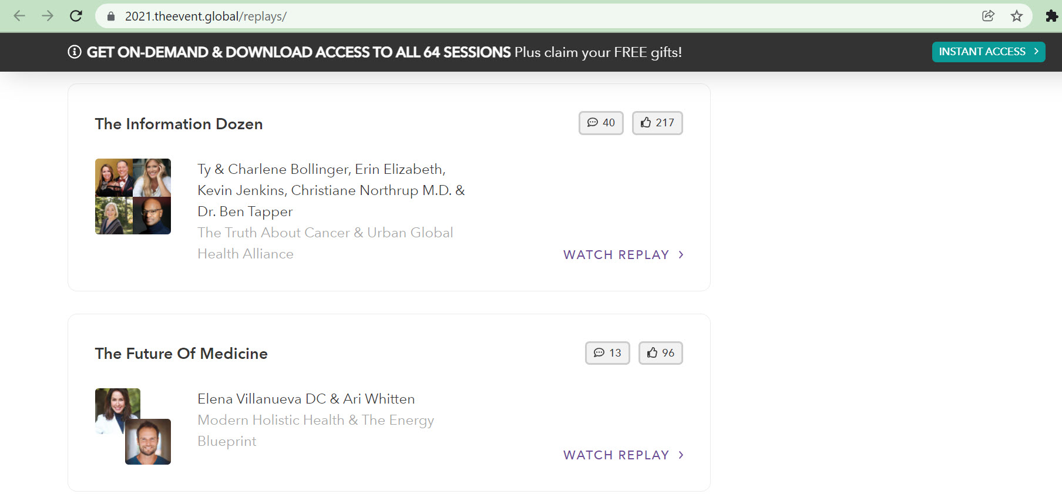Click the thumbs up icon showing 96

pos(652,352)
